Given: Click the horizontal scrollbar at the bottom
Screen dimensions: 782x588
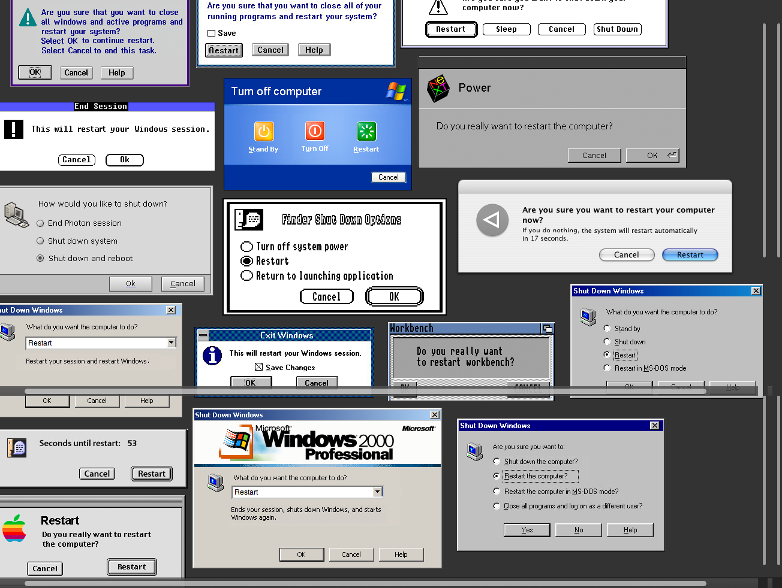Looking at the screenshot, I should [366, 583].
